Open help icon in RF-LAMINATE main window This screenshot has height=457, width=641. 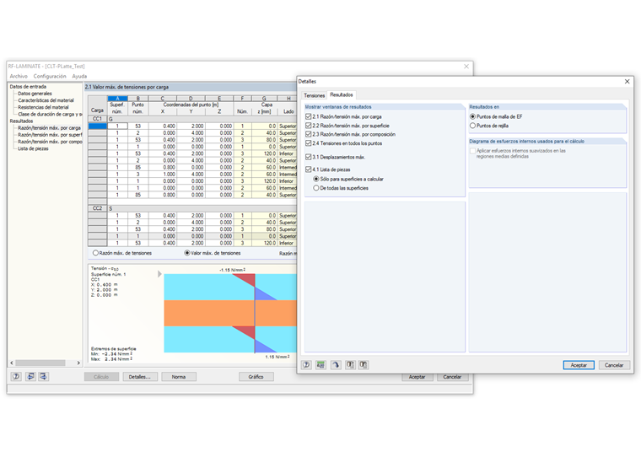coord(16,376)
